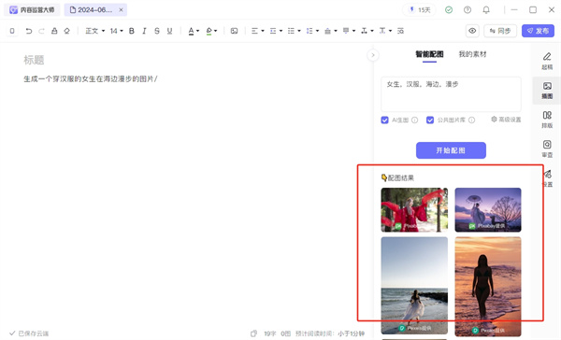The width and height of the screenshot is (561, 340).
Task: Select the red hanfu dancer thumbnail
Action: tap(414, 210)
